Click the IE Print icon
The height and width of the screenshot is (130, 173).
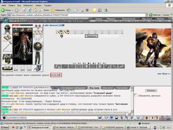pyautogui.click(x=82, y=10)
